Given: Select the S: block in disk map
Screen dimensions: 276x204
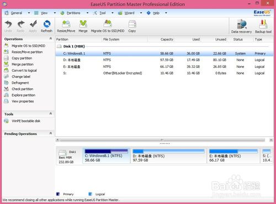Looking at the screenshot, I should (x=267, y=156).
